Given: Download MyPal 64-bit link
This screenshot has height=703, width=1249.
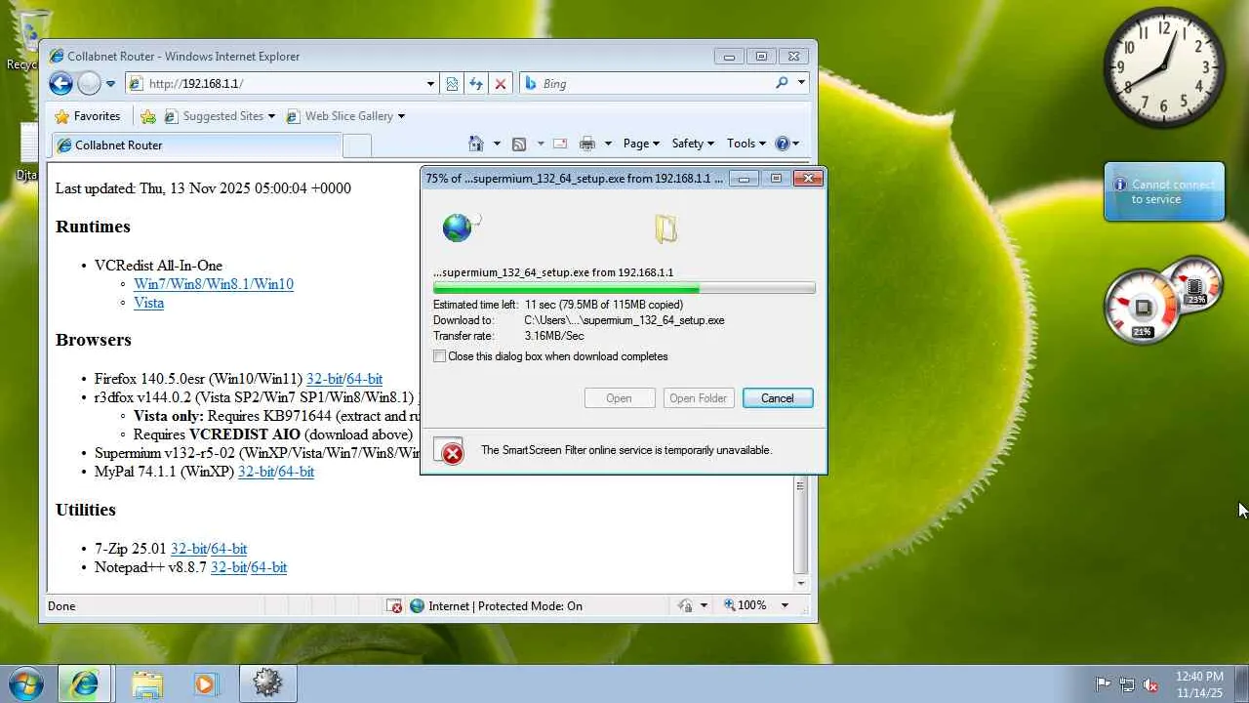Looking at the screenshot, I should pos(297,472).
